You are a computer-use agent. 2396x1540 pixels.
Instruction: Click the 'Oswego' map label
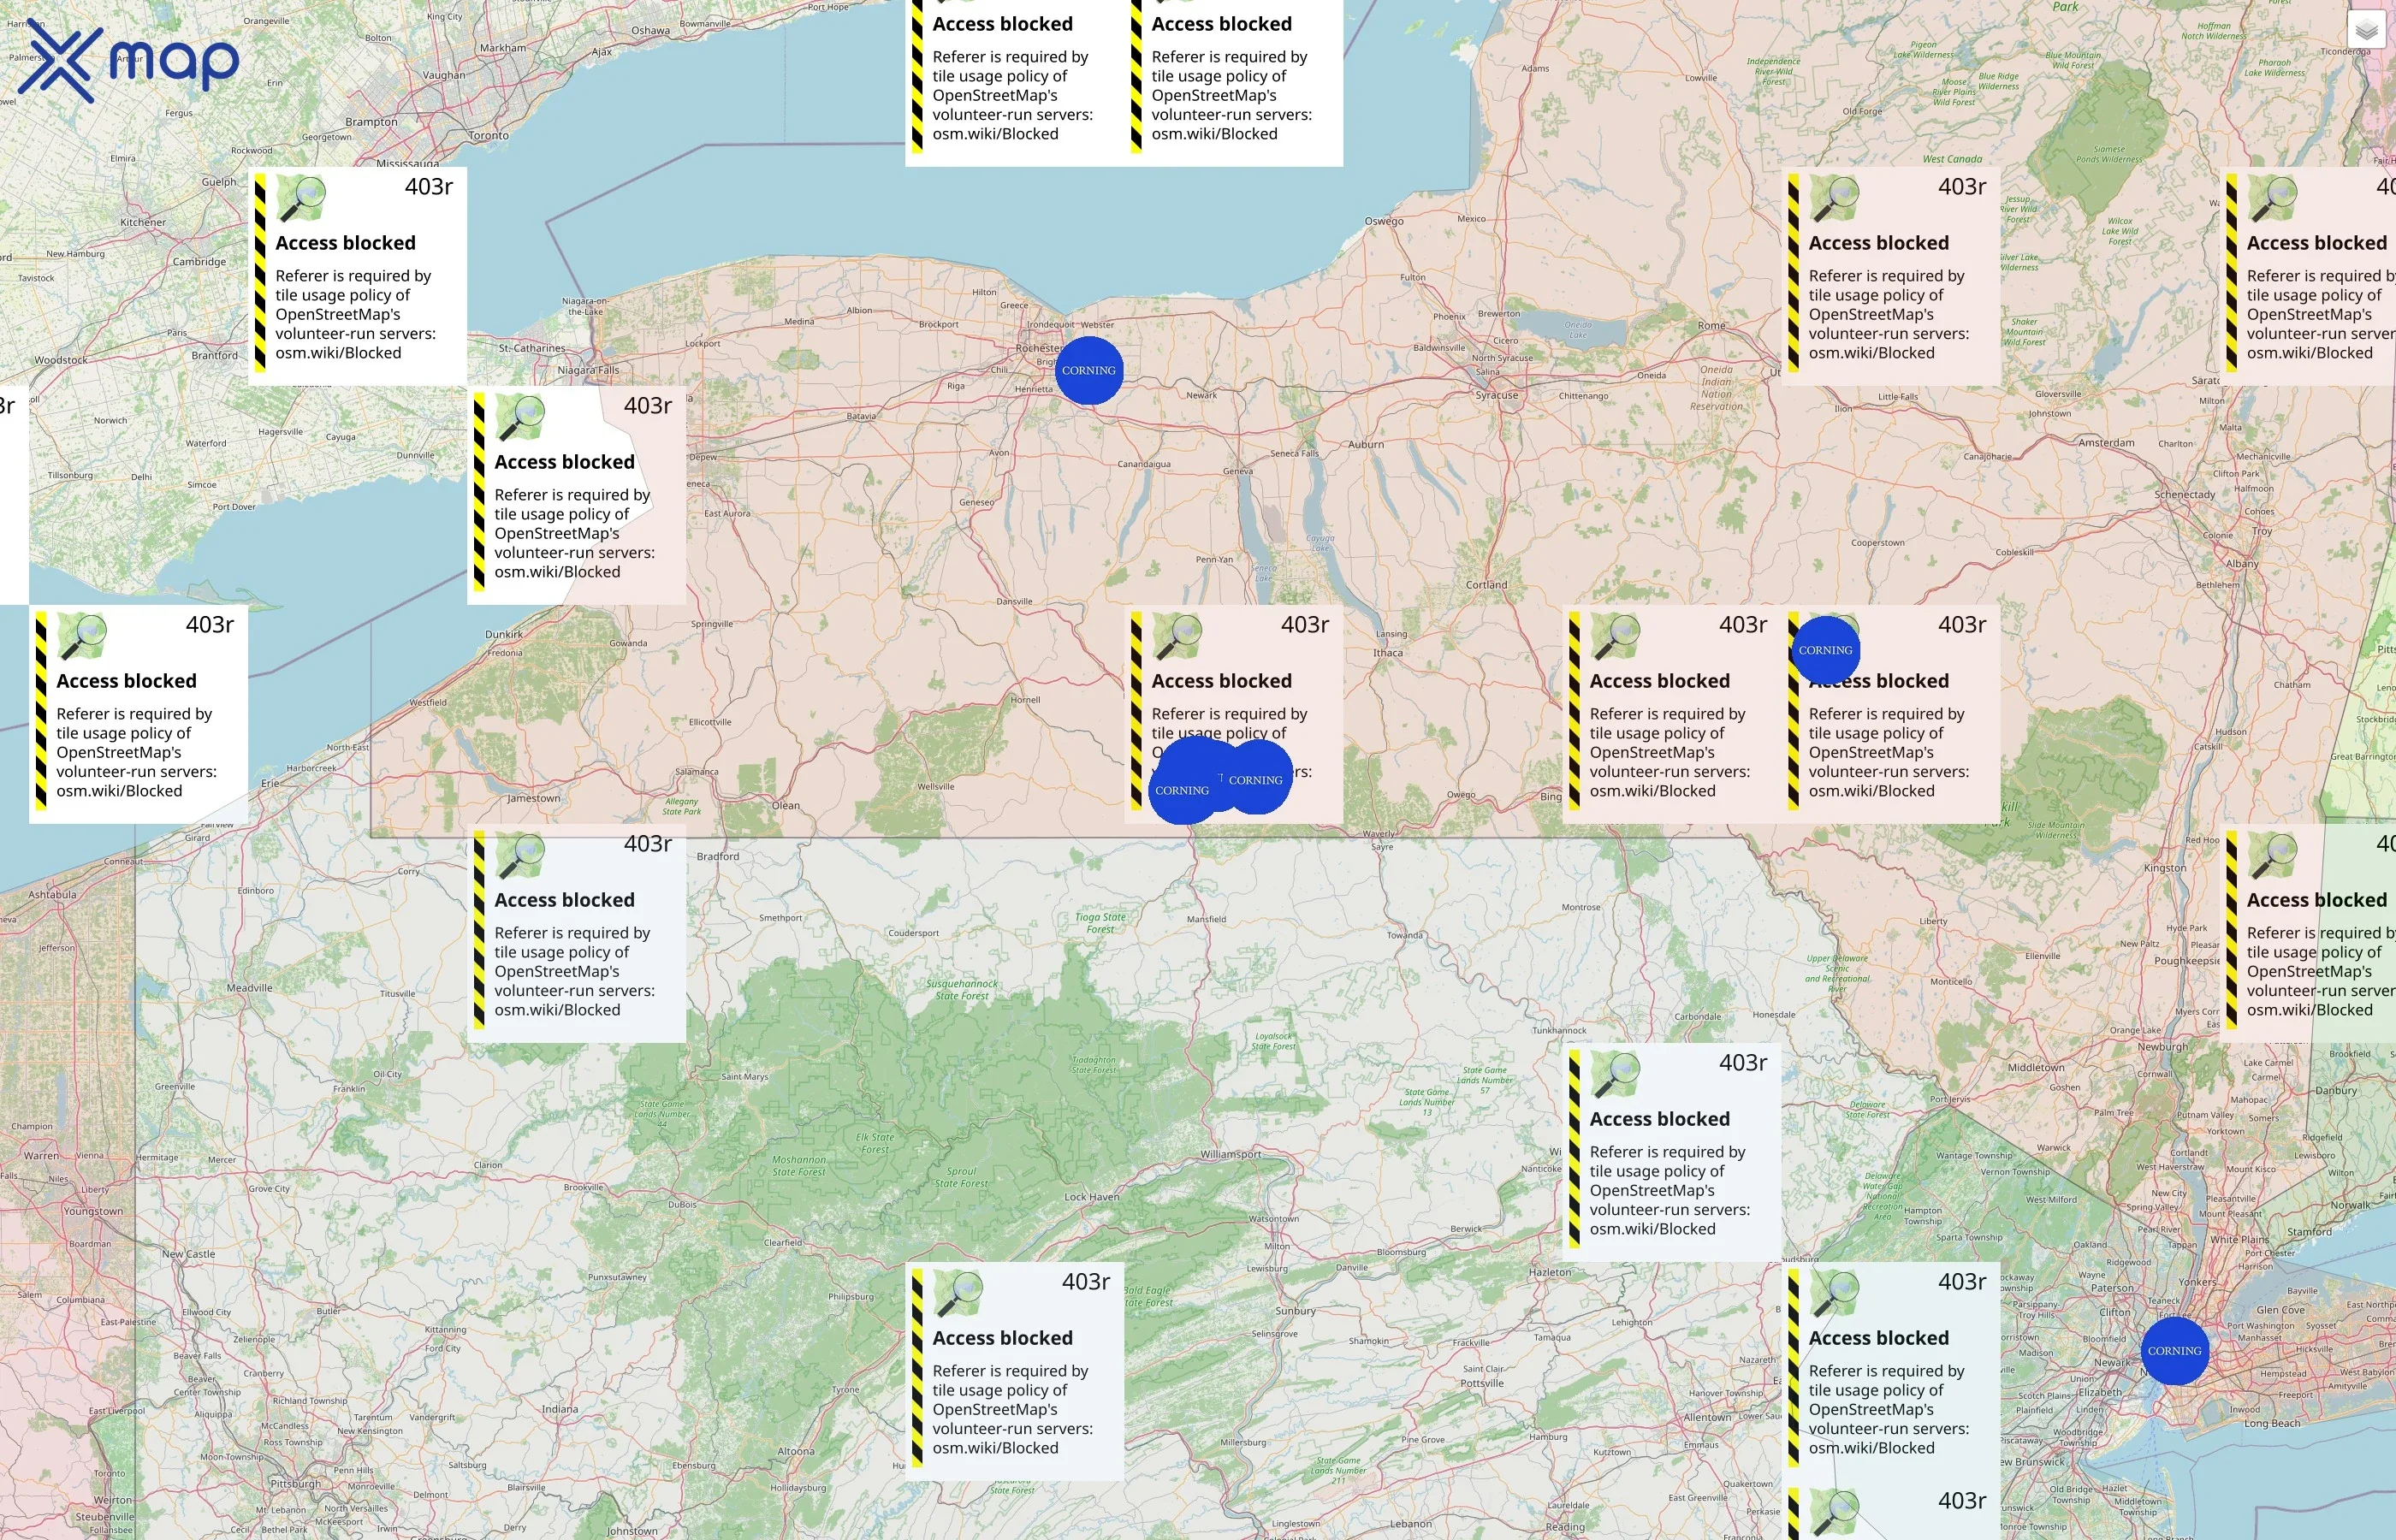1384,221
